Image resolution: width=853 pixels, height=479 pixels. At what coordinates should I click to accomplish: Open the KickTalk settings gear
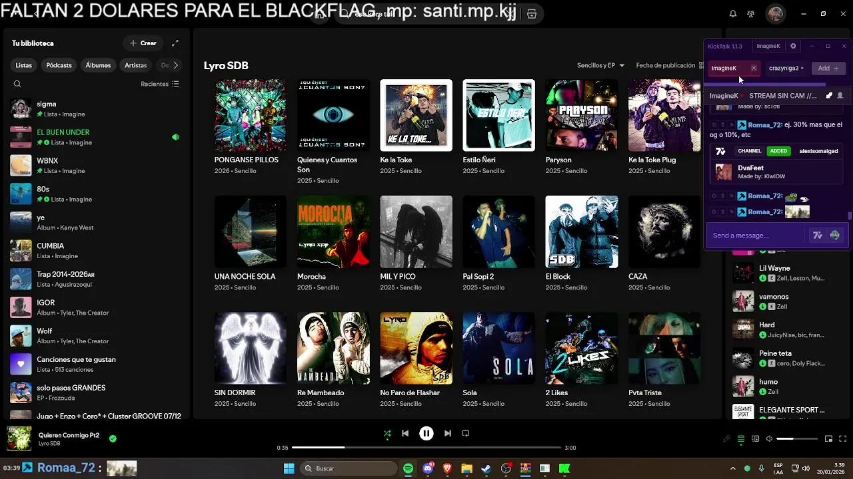tap(793, 46)
